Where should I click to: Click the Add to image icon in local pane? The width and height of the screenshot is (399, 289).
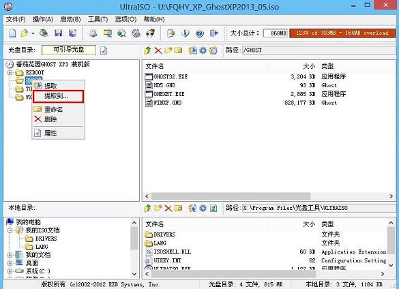coord(192,208)
